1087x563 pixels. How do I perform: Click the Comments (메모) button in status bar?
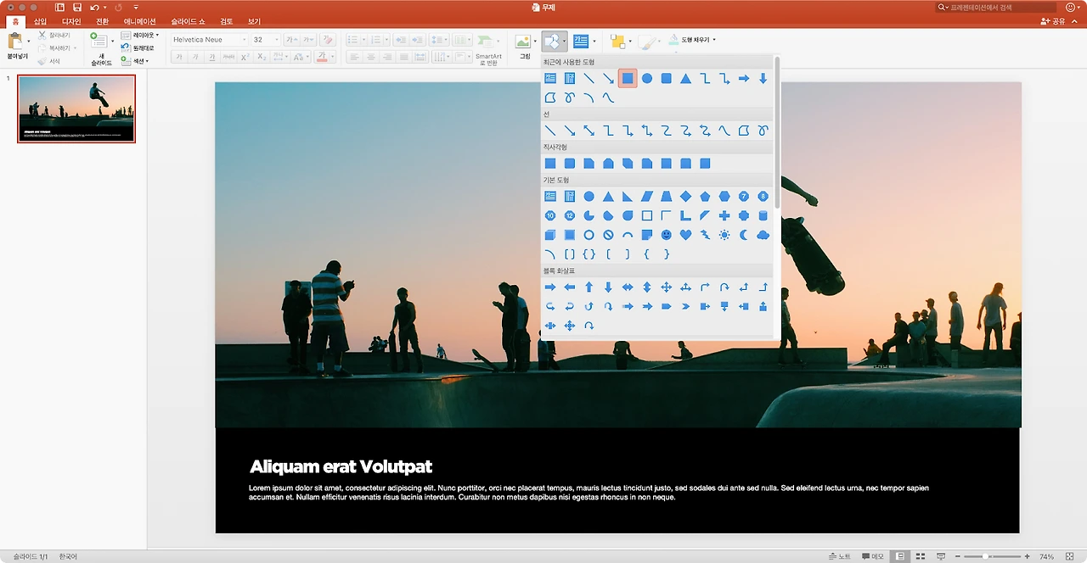pyautogui.click(x=872, y=556)
